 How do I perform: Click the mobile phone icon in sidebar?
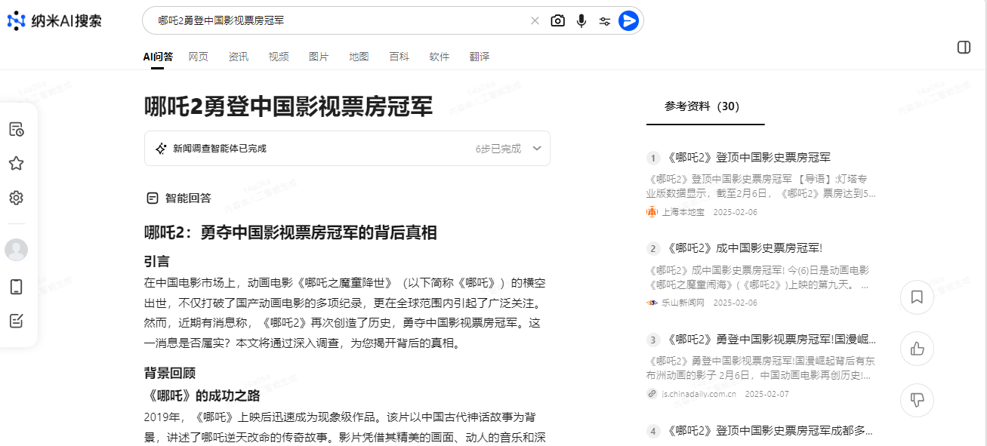tap(17, 287)
